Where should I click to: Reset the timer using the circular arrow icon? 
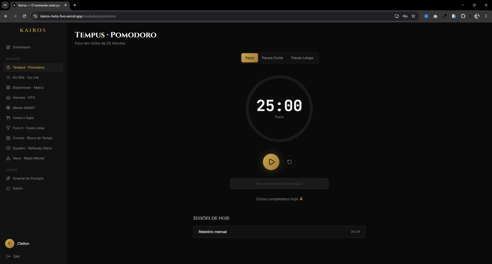290,162
